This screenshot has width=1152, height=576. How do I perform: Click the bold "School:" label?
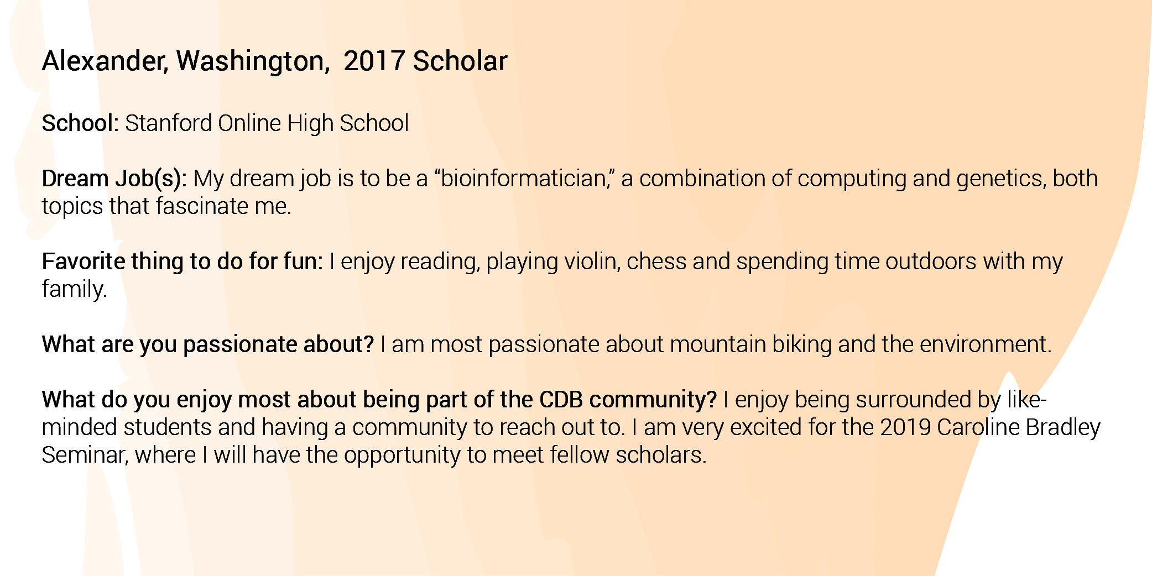(x=80, y=123)
